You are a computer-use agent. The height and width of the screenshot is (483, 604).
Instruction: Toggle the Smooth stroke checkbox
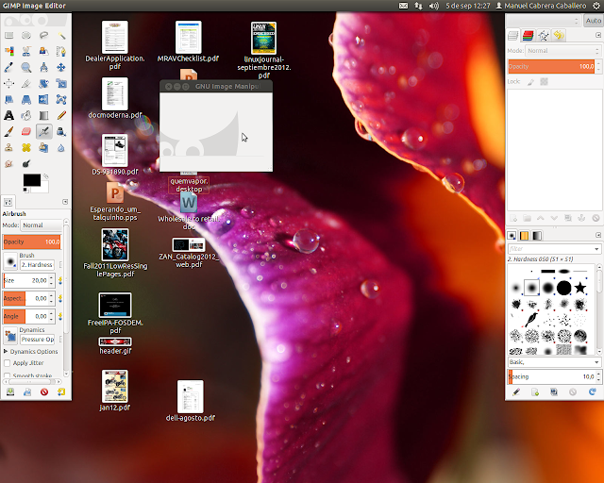7,375
